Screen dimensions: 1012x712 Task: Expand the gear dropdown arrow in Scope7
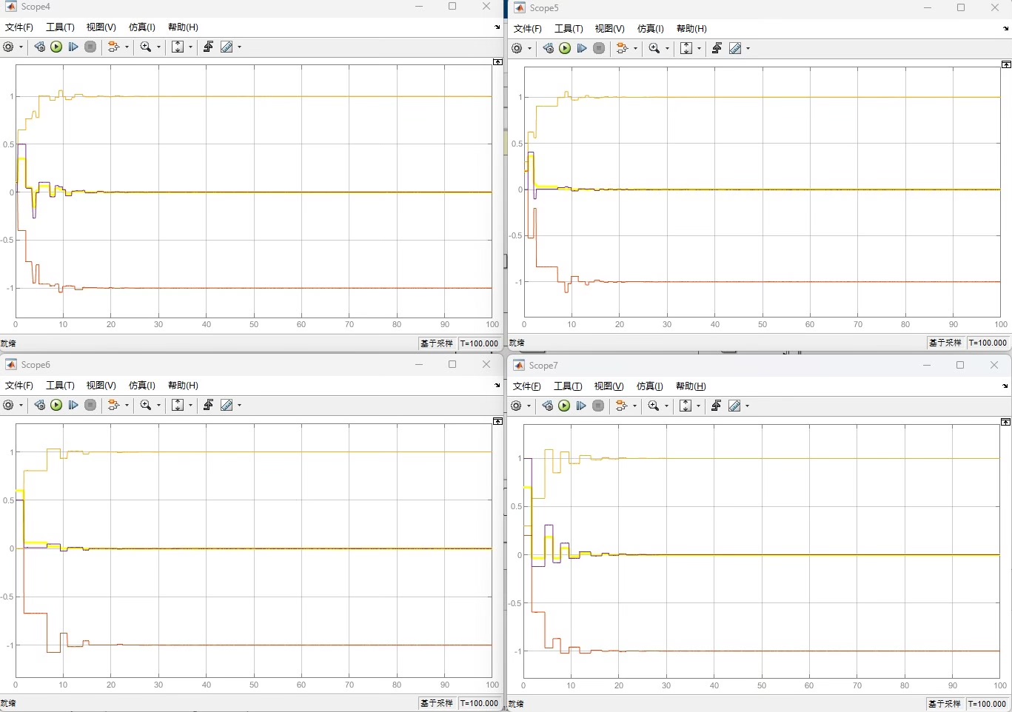[x=529, y=406]
